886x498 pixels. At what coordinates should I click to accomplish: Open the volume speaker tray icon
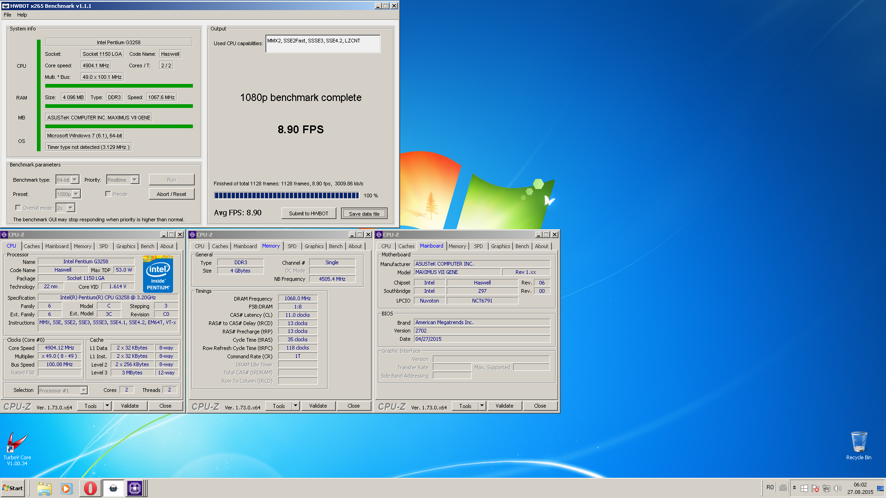tap(837, 488)
